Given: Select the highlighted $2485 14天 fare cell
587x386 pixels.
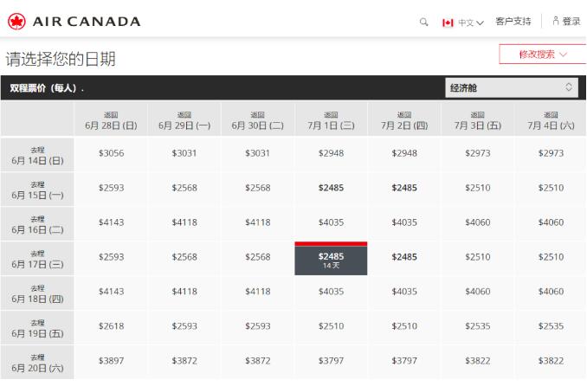Looking at the screenshot, I should pyautogui.click(x=331, y=260).
